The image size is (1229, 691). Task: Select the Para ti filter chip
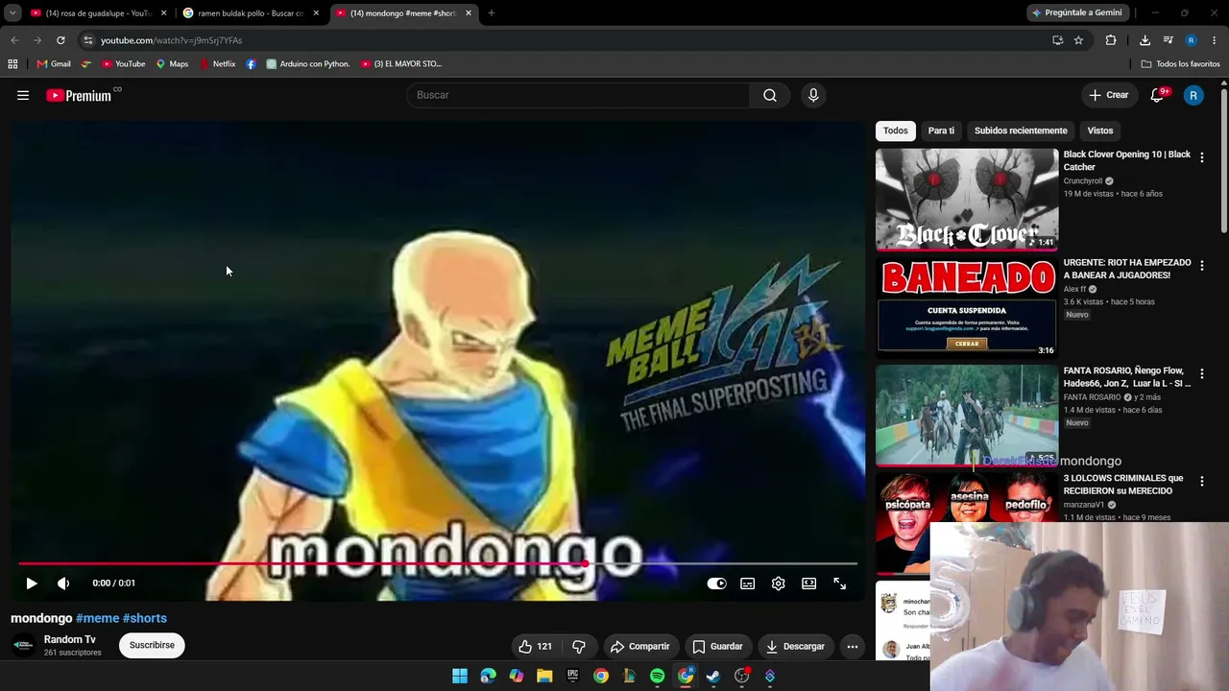tap(941, 131)
